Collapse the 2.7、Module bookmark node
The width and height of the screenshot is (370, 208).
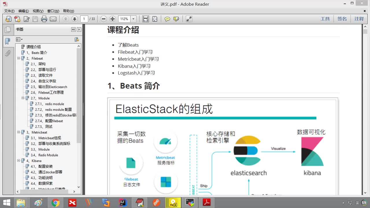pos(23,98)
